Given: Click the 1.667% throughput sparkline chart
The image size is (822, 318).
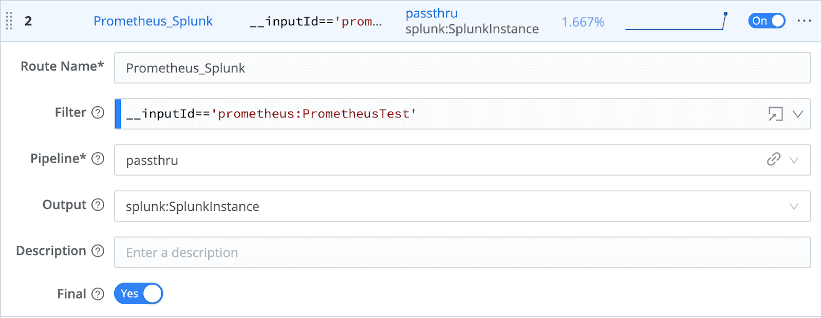Looking at the screenshot, I should [x=676, y=22].
